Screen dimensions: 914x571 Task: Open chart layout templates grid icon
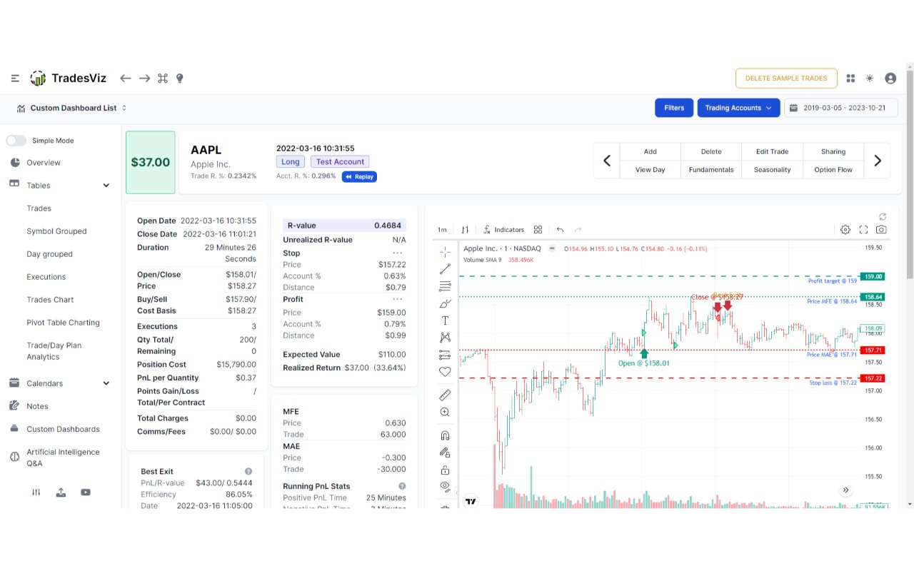click(538, 230)
